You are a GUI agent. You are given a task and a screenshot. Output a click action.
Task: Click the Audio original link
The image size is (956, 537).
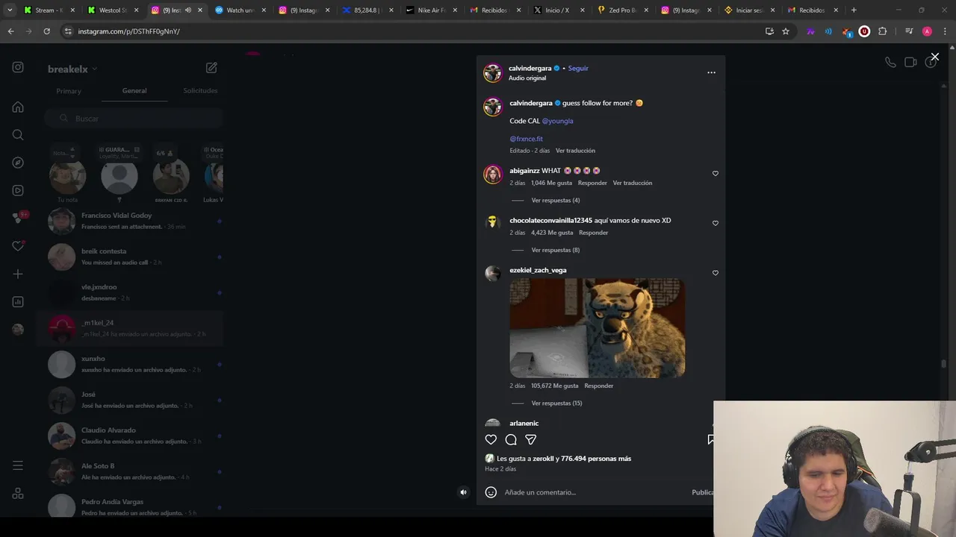point(527,78)
